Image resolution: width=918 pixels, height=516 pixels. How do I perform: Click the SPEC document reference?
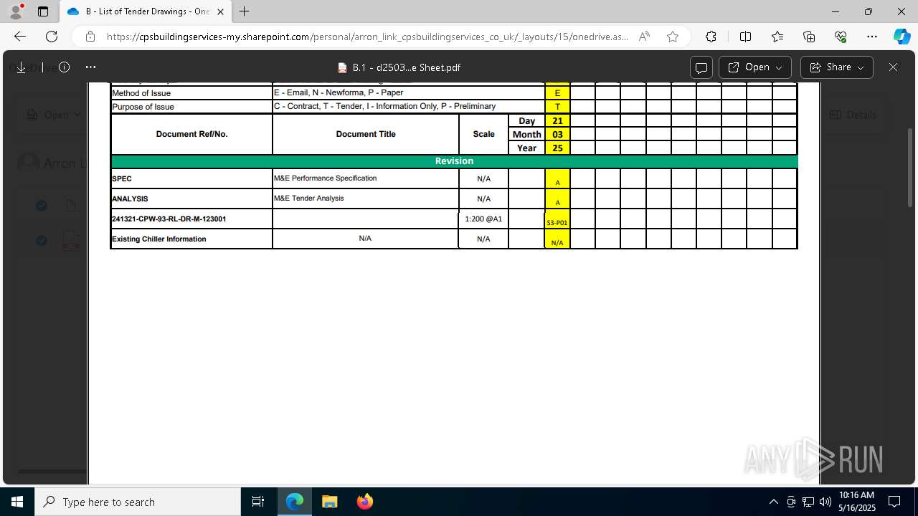[x=122, y=178]
